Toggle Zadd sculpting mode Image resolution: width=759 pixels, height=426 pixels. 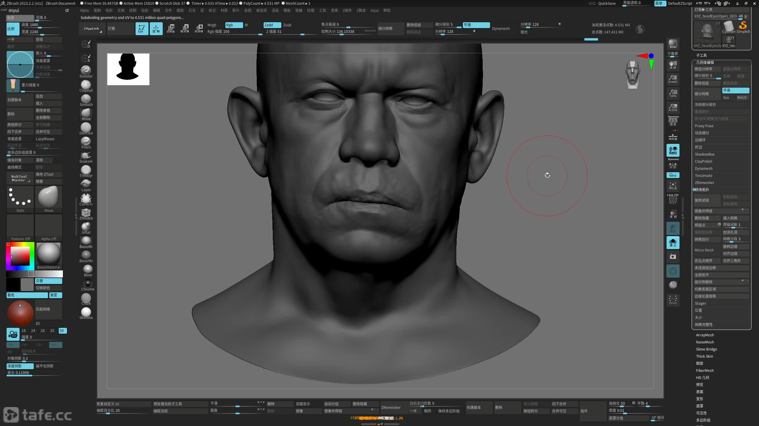tap(272, 25)
